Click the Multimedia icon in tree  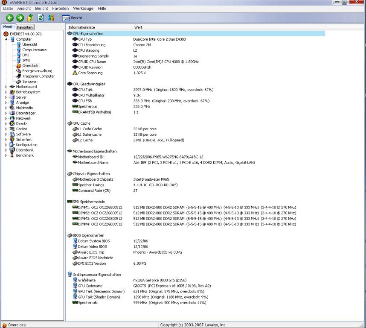[x=12, y=108]
